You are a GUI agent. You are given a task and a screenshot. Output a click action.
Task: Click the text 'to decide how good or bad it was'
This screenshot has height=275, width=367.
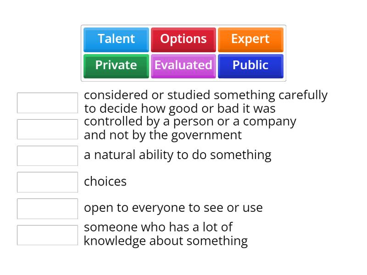pos(180,109)
